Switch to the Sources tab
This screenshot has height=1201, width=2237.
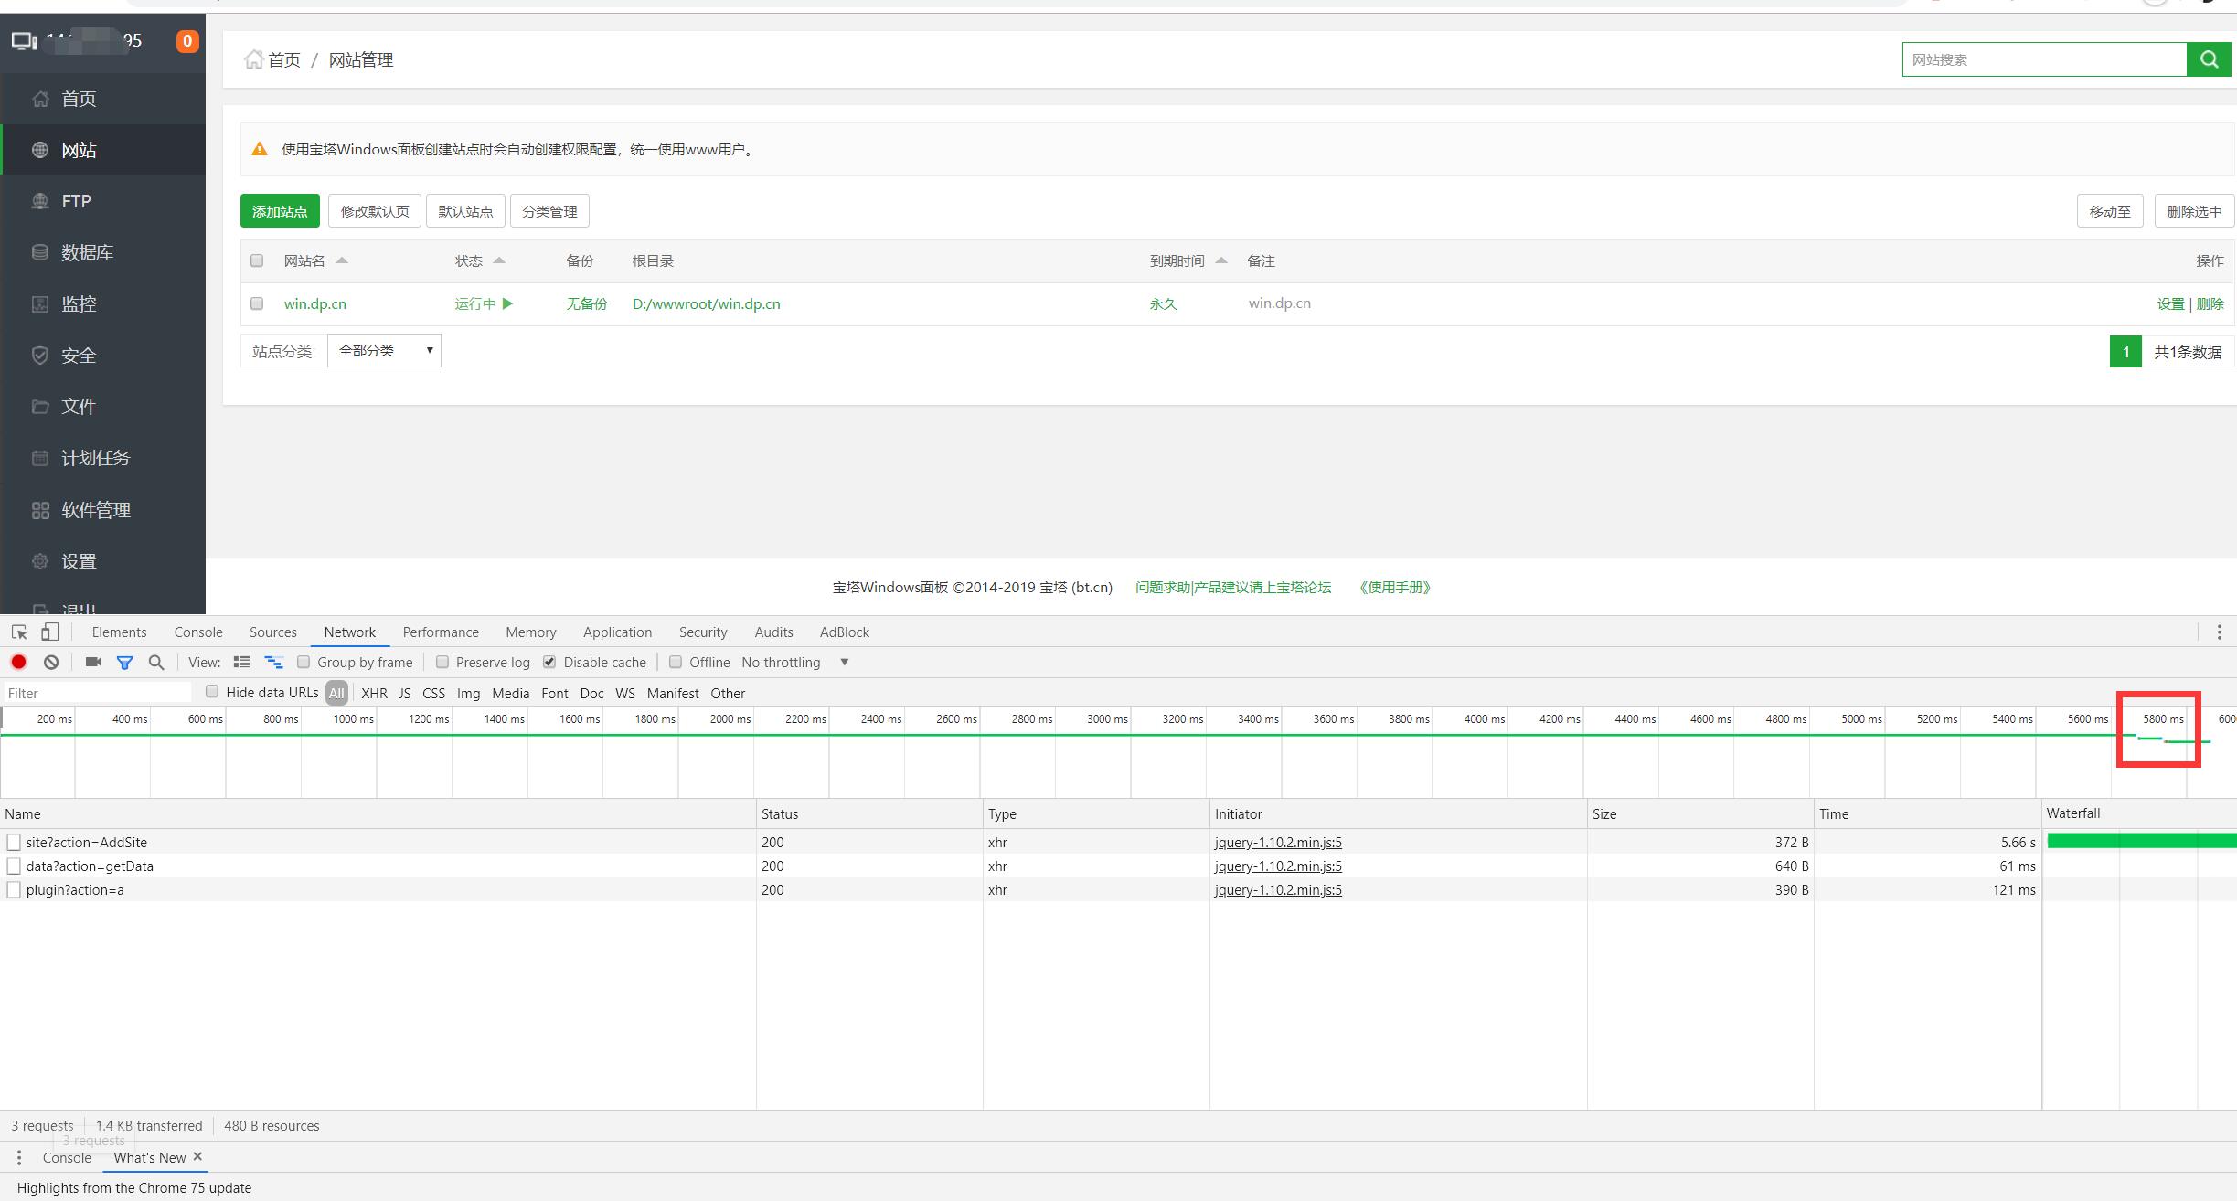tap(273, 632)
